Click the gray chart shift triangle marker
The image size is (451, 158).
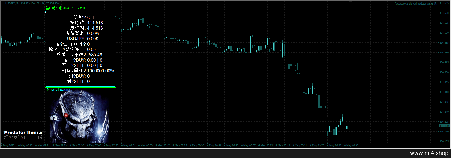(x=350, y=2)
